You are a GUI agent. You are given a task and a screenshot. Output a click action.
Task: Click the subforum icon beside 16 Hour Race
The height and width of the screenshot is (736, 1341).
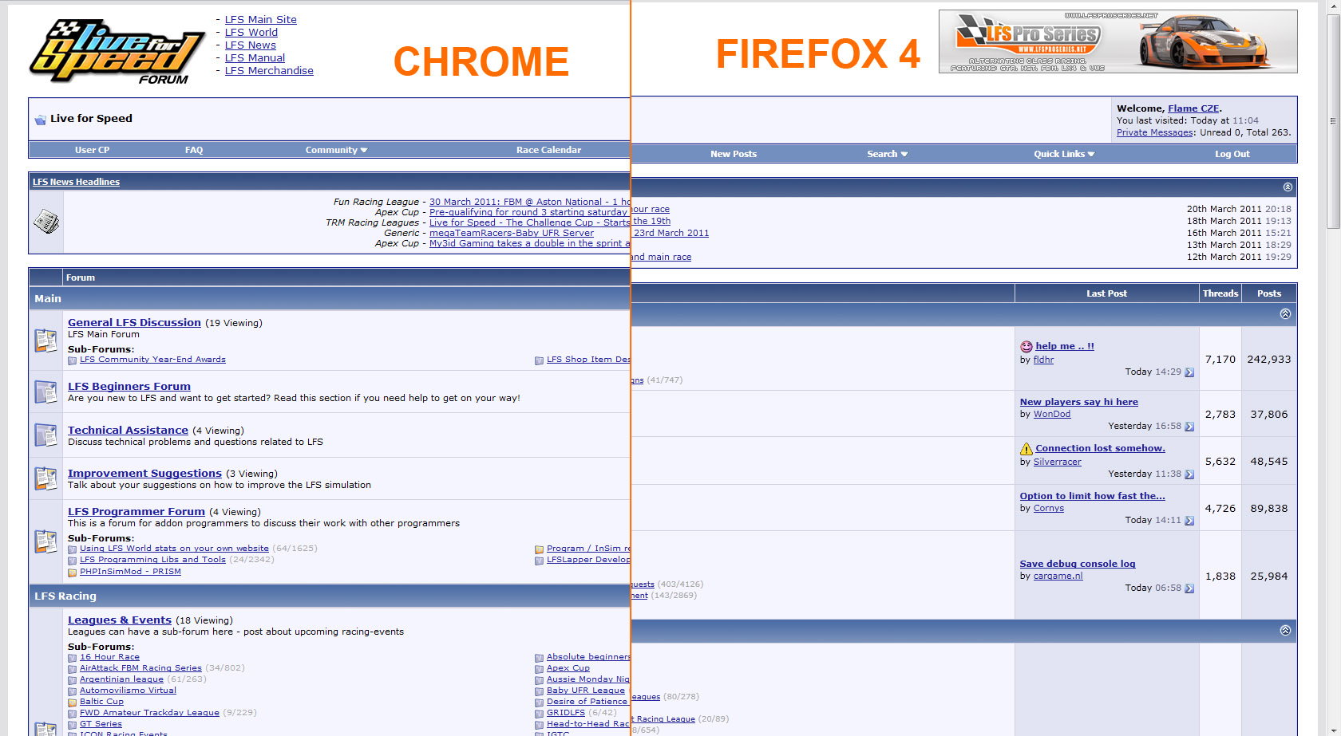pos(73,658)
